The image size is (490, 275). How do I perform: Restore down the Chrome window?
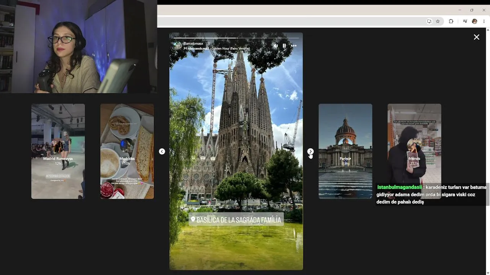pyautogui.click(x=472, y=10)
